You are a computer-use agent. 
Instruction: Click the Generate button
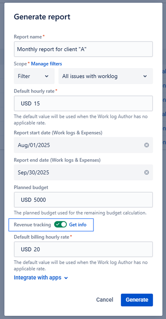(x=137, y=300)
